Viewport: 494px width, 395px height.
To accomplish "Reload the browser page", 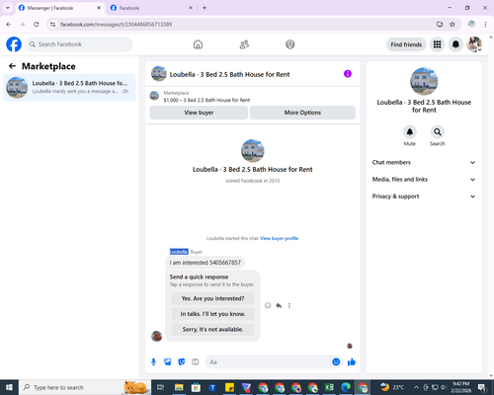I will point(37,24).
